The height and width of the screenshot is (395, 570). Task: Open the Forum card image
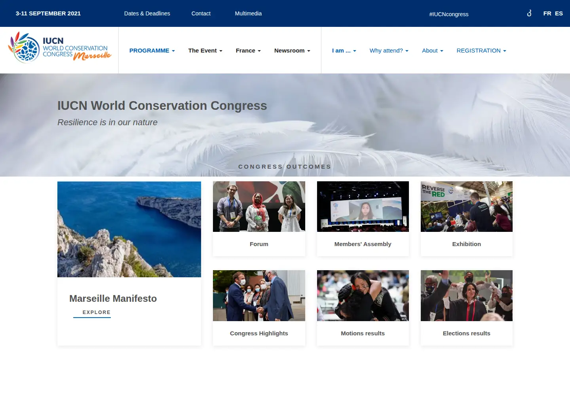(x=259, y=207)
